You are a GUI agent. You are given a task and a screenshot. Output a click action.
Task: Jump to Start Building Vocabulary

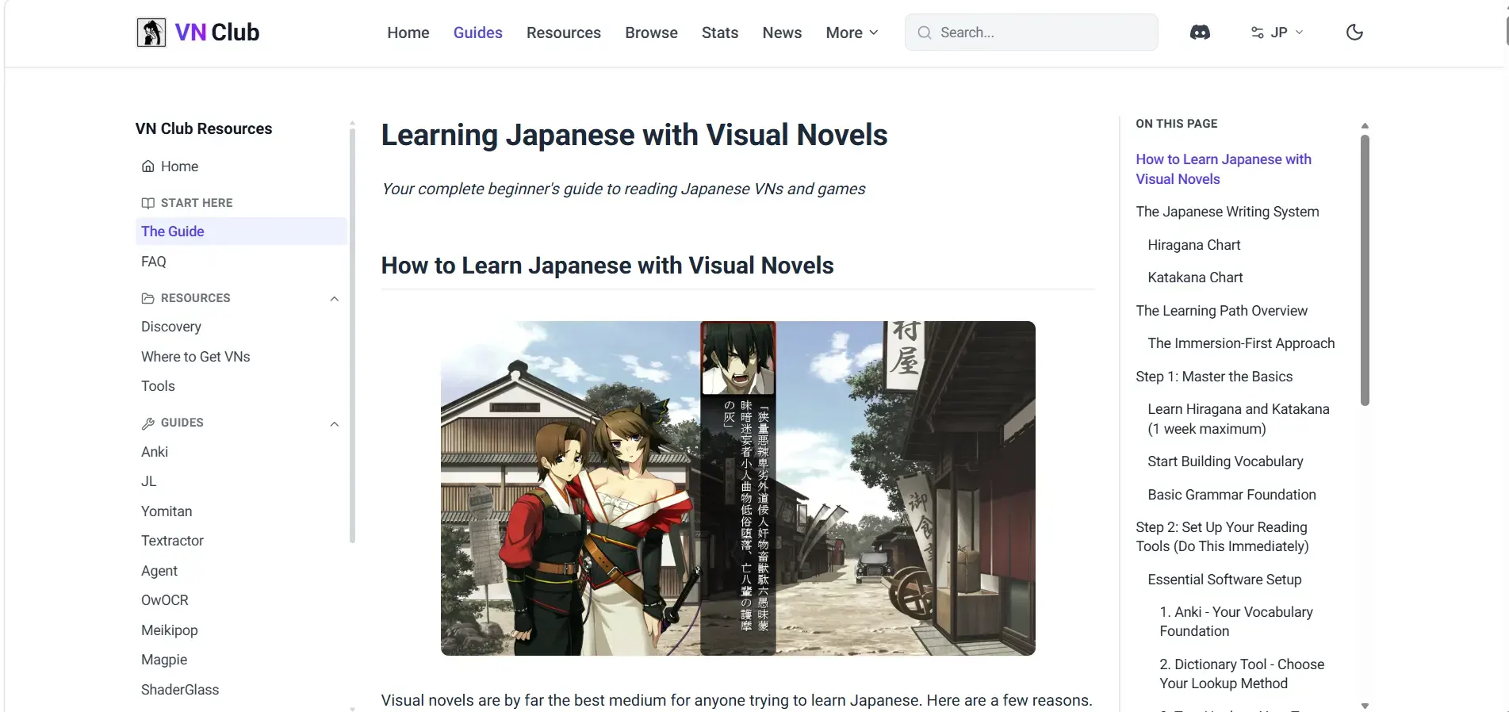click(1225, 461)
